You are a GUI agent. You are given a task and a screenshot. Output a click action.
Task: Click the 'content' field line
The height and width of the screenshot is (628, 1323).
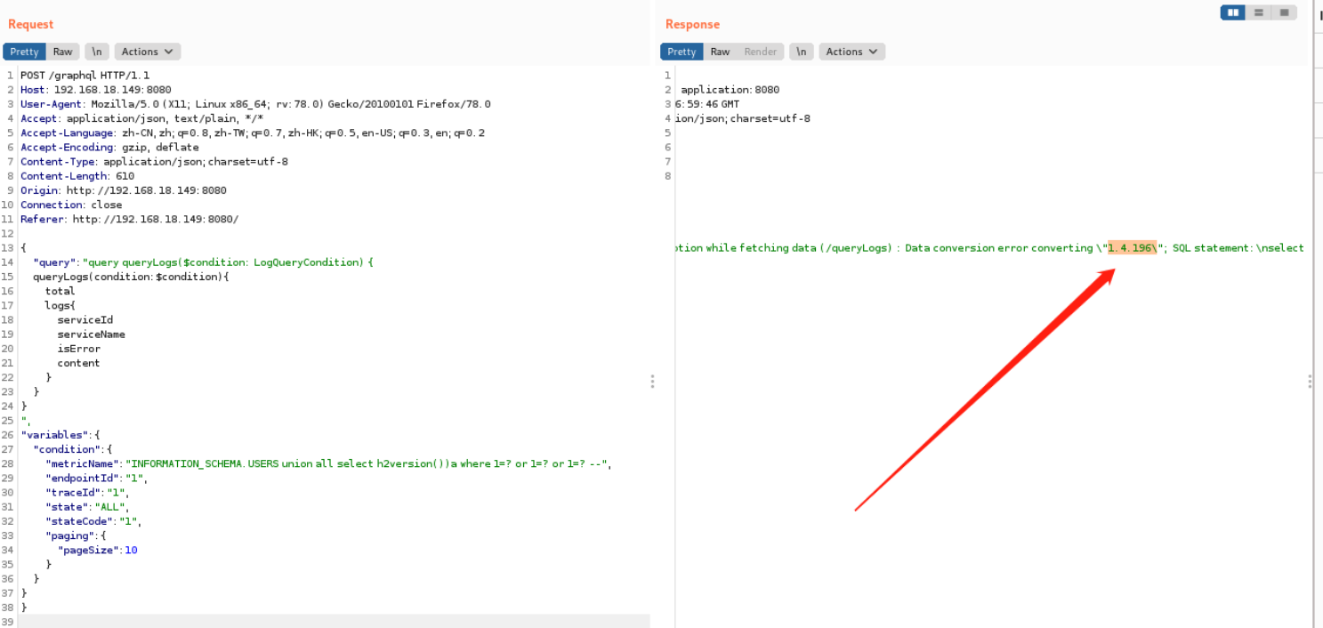pos(79,363)
